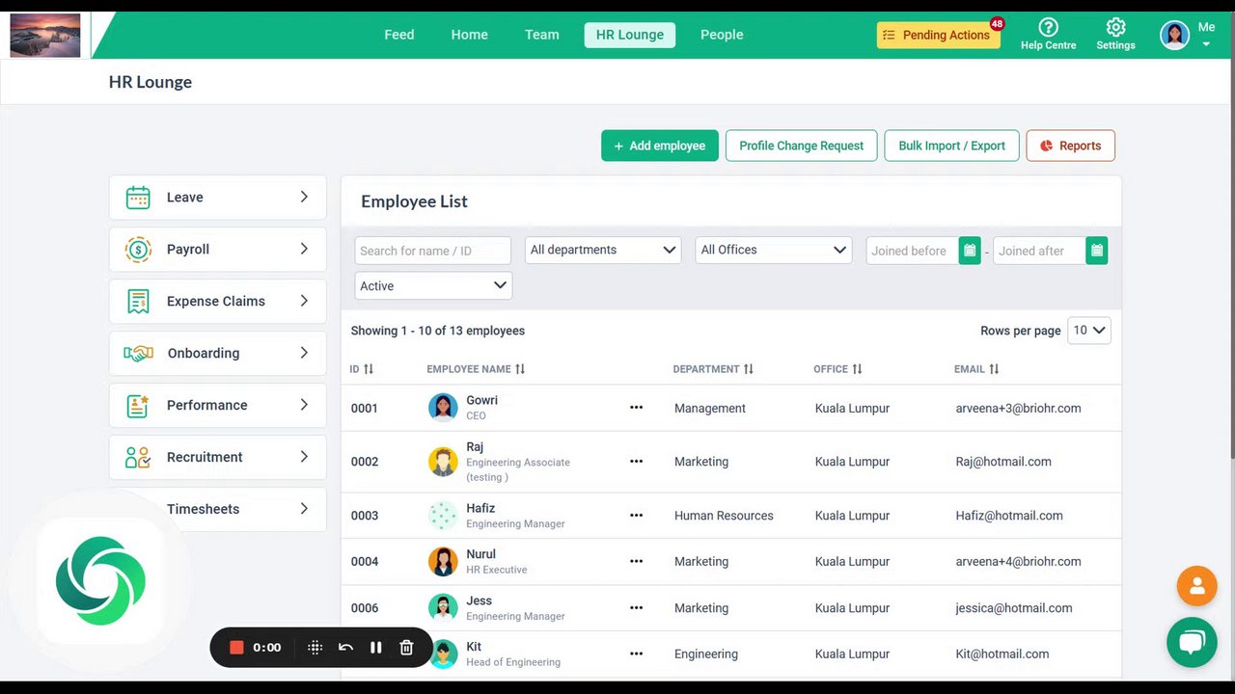Sort by Email column
Image resolution: width=1235 pixels, height=694 pixels.
pyautogui.click(x=994, y=369)
